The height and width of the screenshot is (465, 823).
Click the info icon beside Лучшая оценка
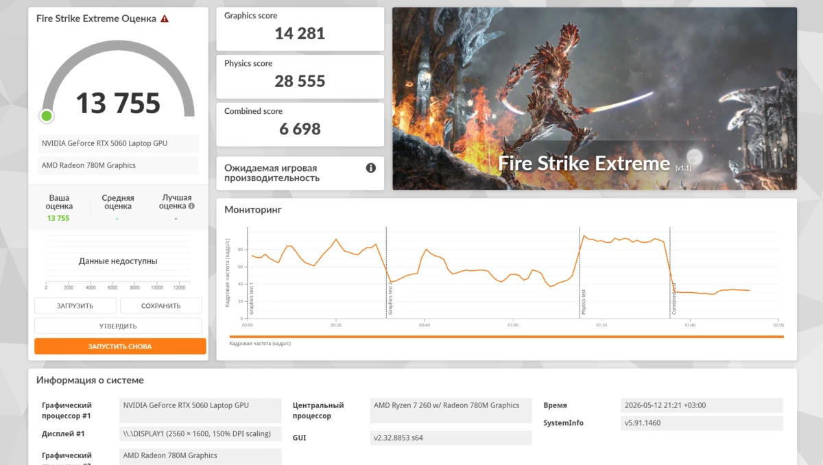191,206
